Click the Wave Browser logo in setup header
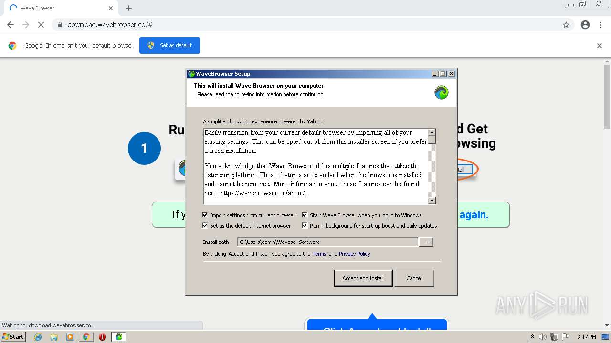This screenshot has width=611, height=343. (442, 92)
